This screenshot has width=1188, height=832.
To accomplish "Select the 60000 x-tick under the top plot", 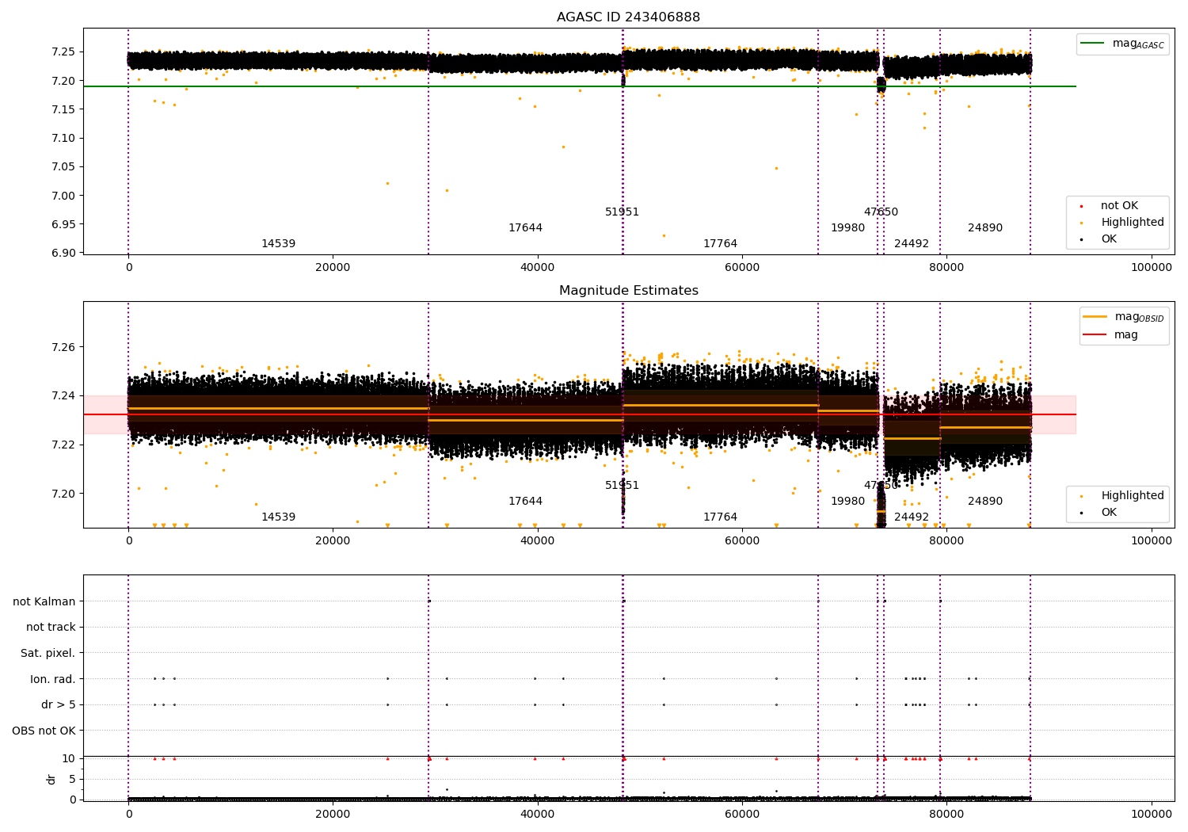I will tap(741, 268).
